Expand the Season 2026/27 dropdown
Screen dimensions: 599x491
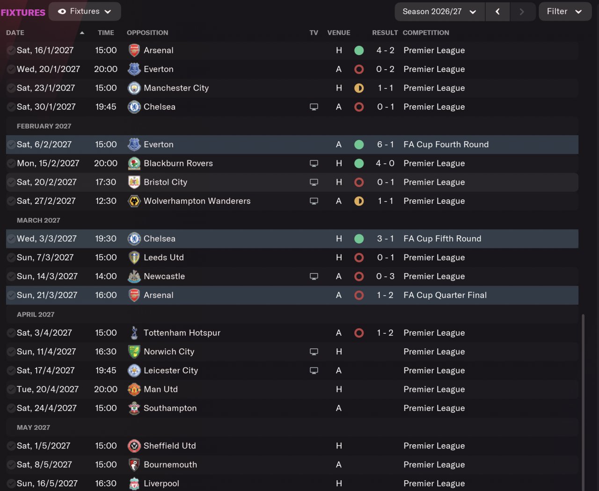click(x=439, y=12)
